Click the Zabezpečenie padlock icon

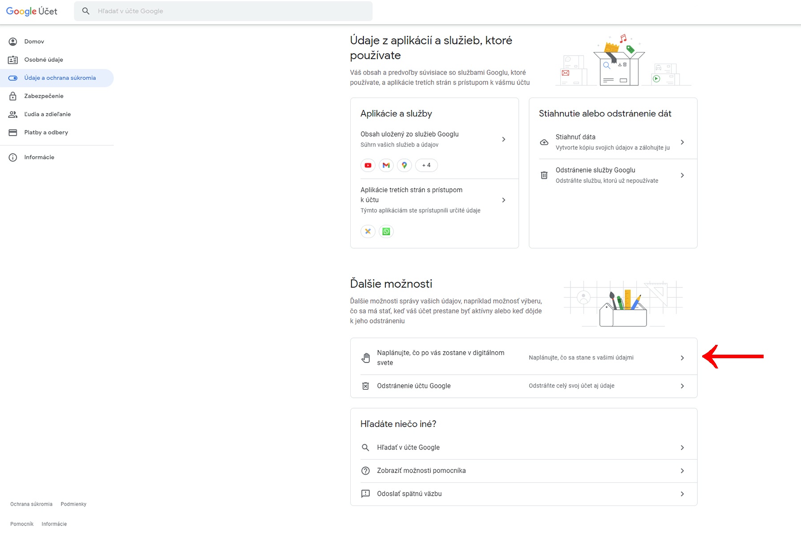click(13, 96)
